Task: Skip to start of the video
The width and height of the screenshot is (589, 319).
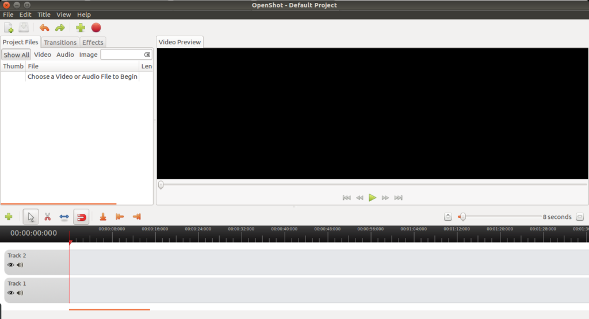Action: [346, 198]
